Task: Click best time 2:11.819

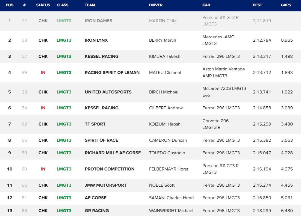Action: coord(262,21)
